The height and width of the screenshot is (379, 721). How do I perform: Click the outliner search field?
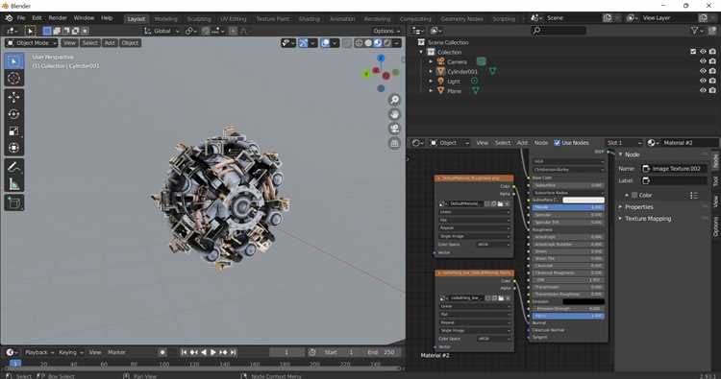[x=559, y=31]
